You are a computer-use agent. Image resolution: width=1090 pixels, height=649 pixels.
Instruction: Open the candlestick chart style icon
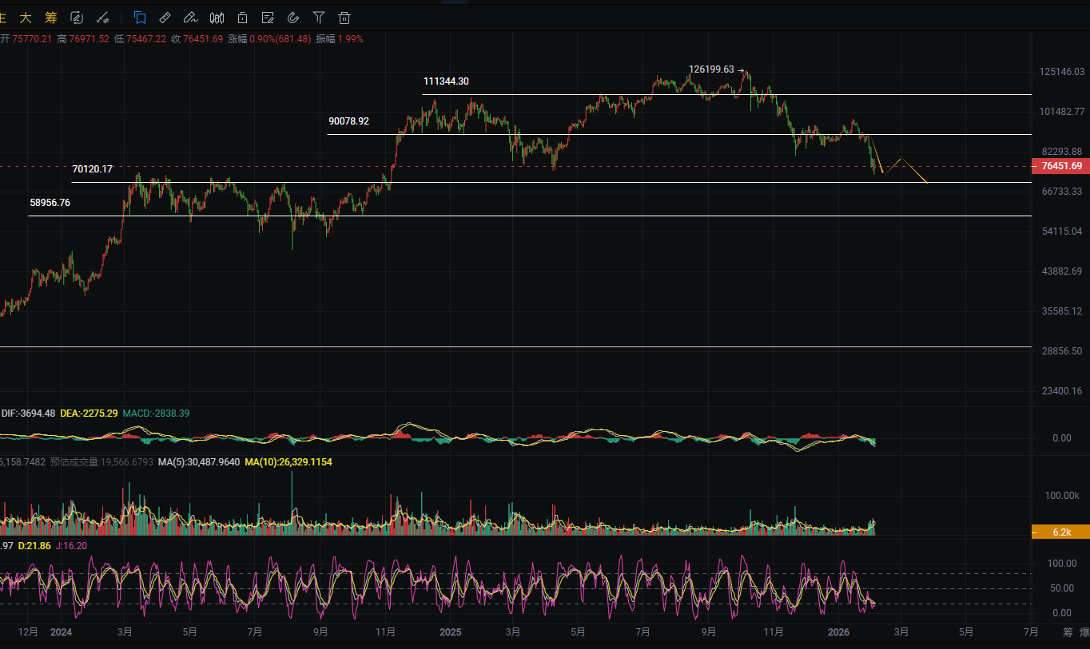pos(217,18)
